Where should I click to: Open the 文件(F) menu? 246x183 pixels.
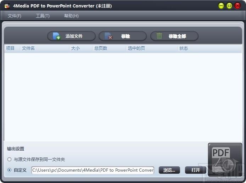[14, 16]
